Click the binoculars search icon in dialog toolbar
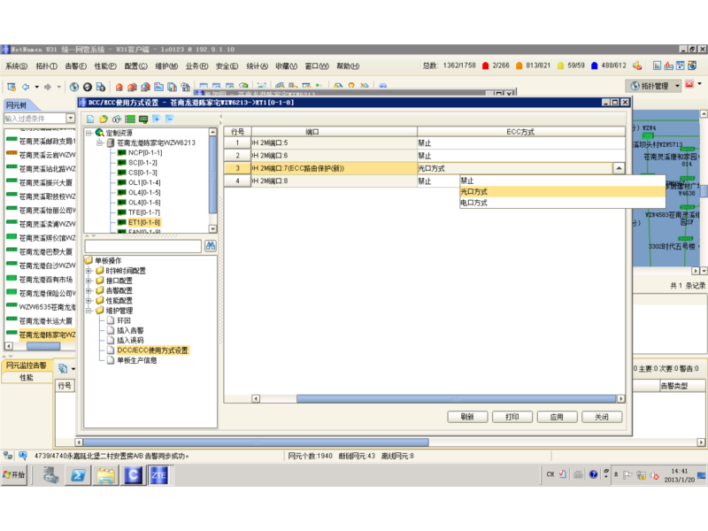 tap(116, 119)
